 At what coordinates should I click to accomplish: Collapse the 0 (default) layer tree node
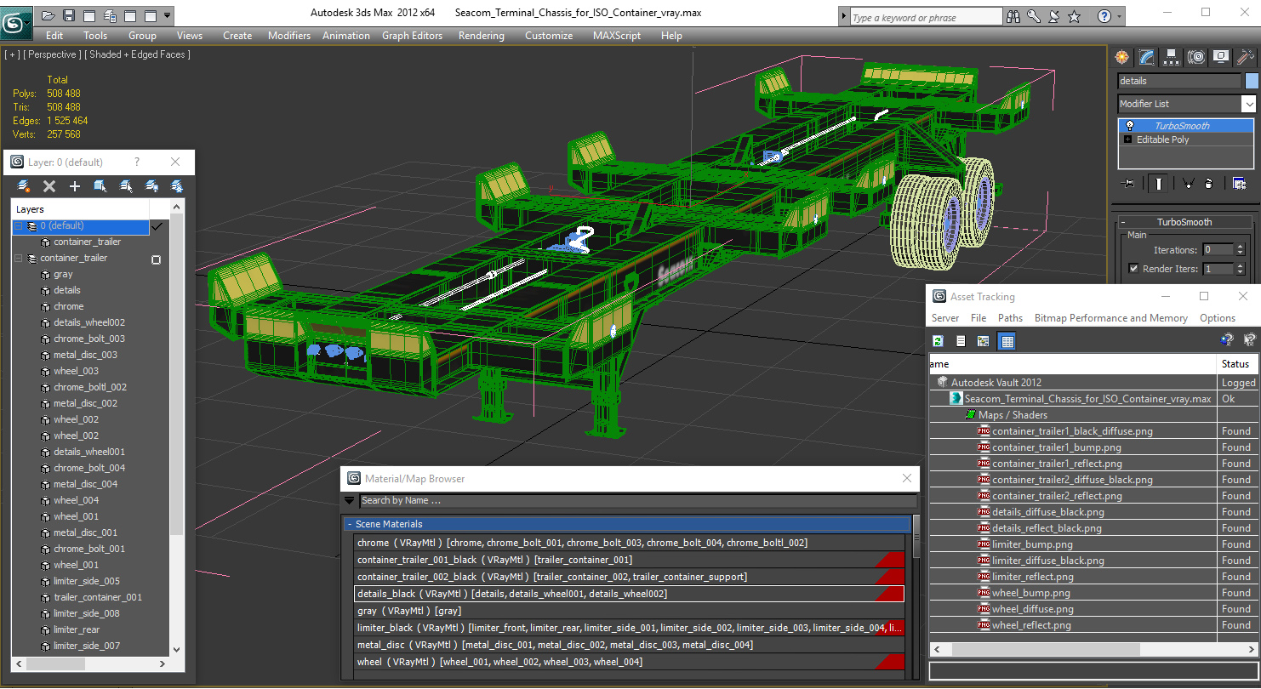point(18,226)
